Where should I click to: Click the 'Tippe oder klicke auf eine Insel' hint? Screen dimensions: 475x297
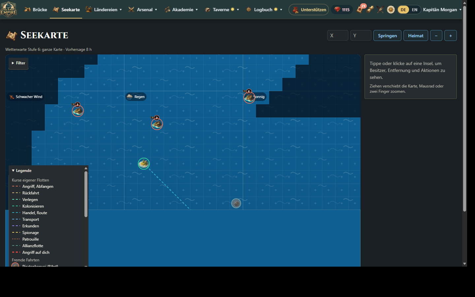pyautogui.click(x=407, y=70)
